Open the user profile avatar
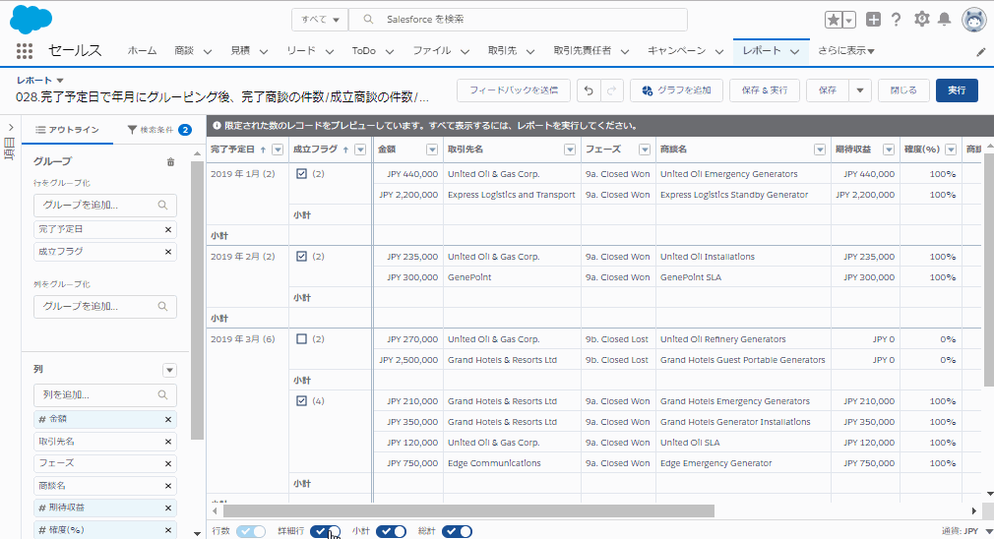 973,20
